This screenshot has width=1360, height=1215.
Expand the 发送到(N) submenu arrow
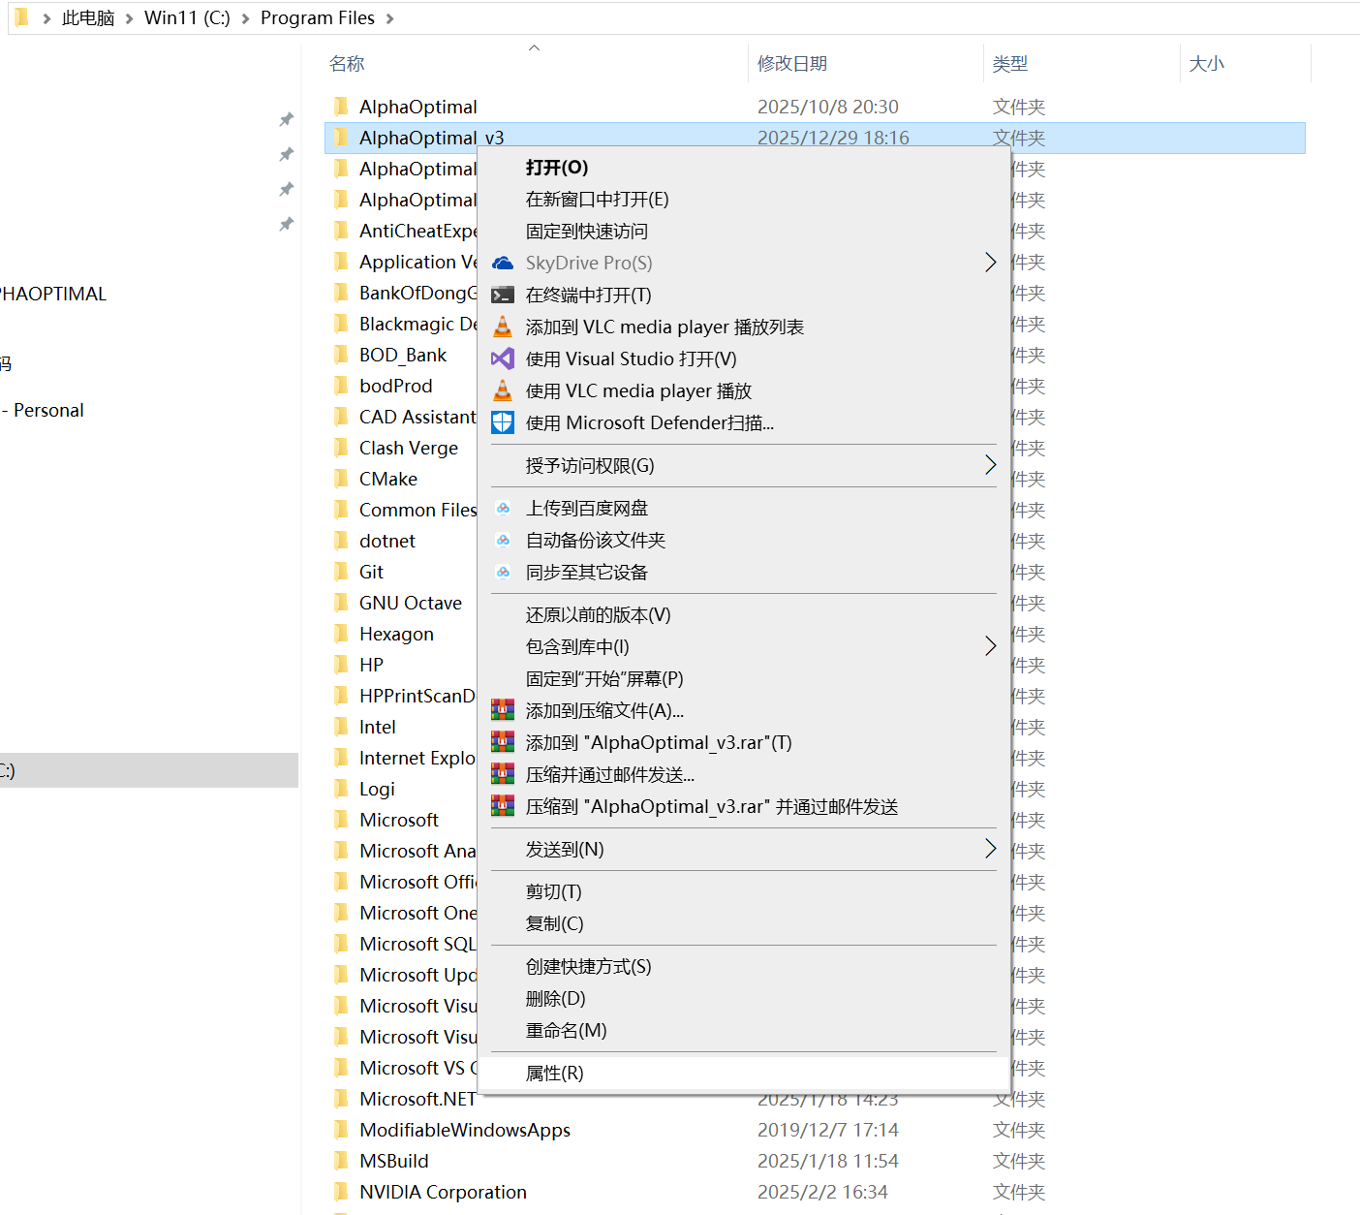point(989,850)
